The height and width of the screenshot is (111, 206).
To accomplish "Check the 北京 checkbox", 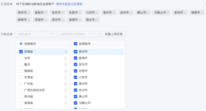I will click(x=21, y=58).
